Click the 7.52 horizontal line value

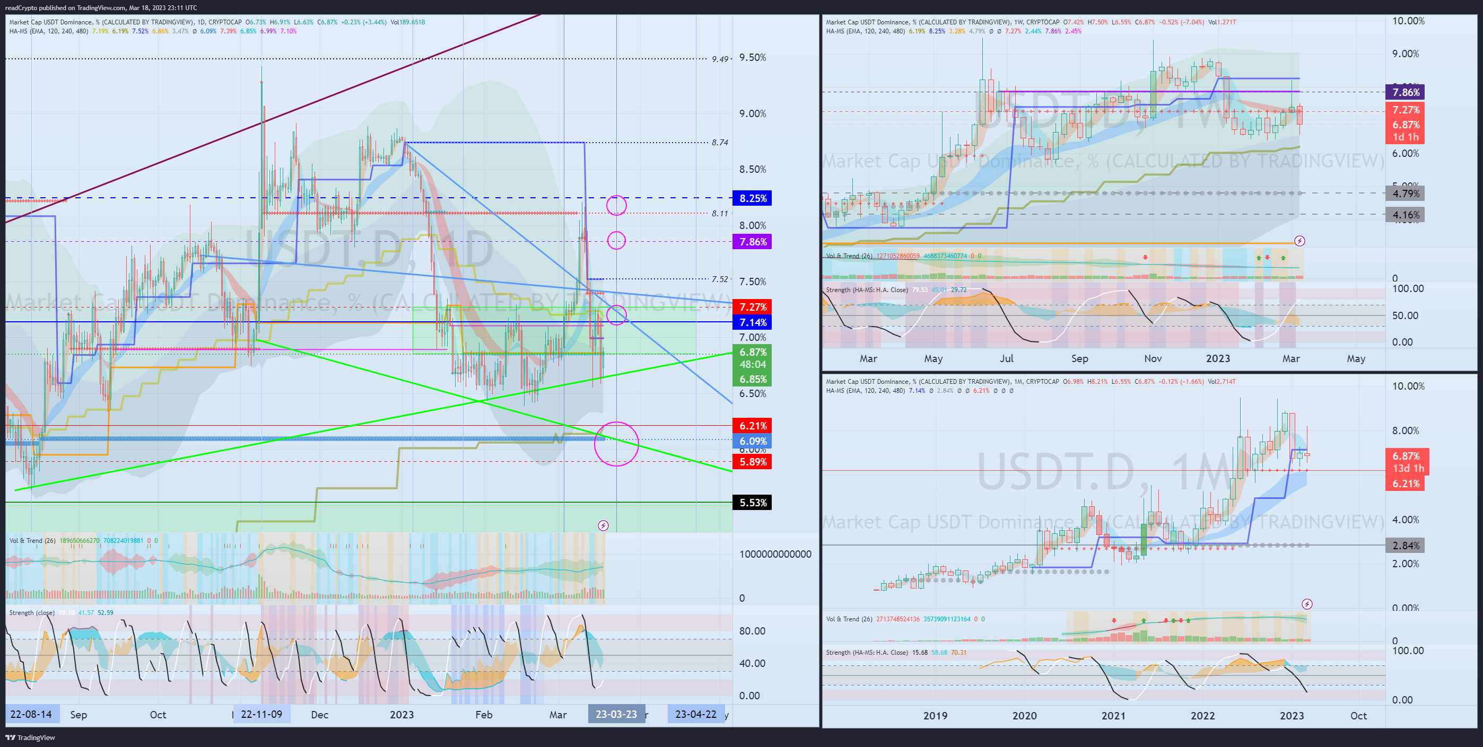tap(720, 279)
